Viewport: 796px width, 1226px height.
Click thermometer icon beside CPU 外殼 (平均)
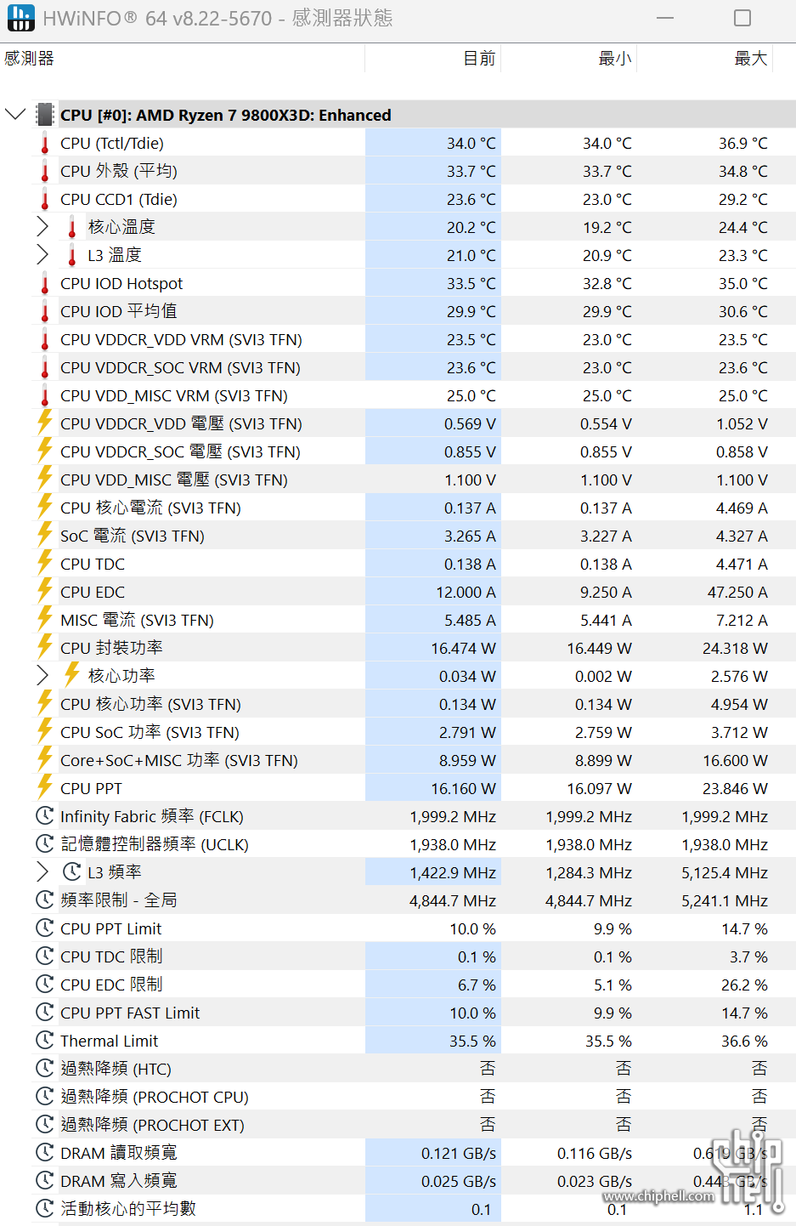coord(45,171)
